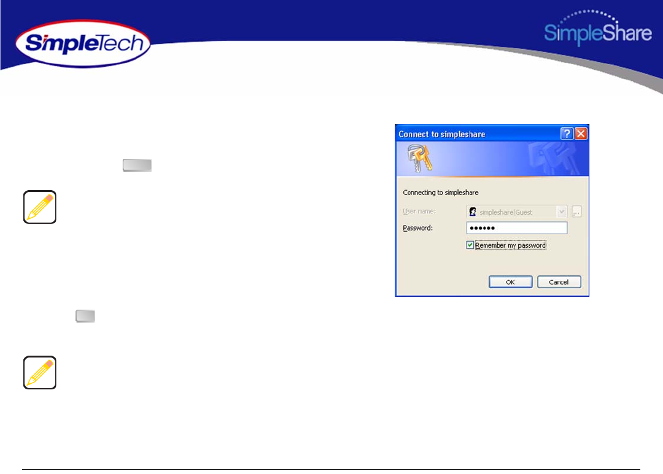Click the keys icon in dialog banner

click(x=419, y=158)
